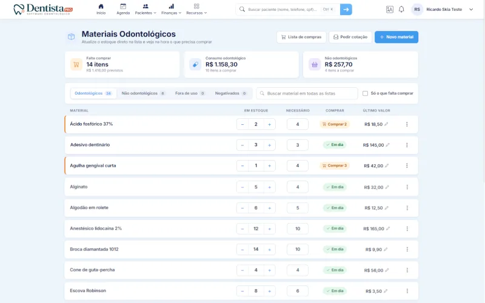This screenshot has height=303, width=485.
Task: Edit Necessário value for Escova Robinson
Action: click(298, 291)
